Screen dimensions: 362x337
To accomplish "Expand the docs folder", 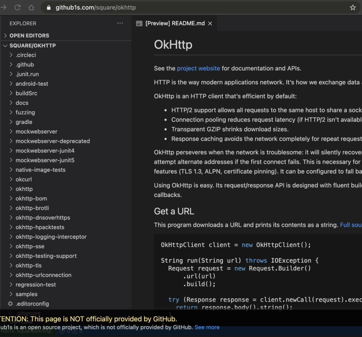I will pyautogui.click(x=66, y=103).
